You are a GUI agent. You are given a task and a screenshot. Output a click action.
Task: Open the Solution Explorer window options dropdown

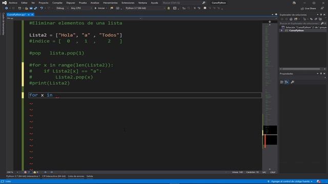click(318, 15)
